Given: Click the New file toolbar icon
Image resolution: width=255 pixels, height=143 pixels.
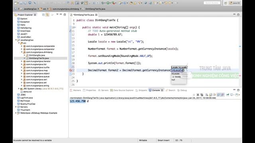Looking at the screenshot, I should coord(16,3).
